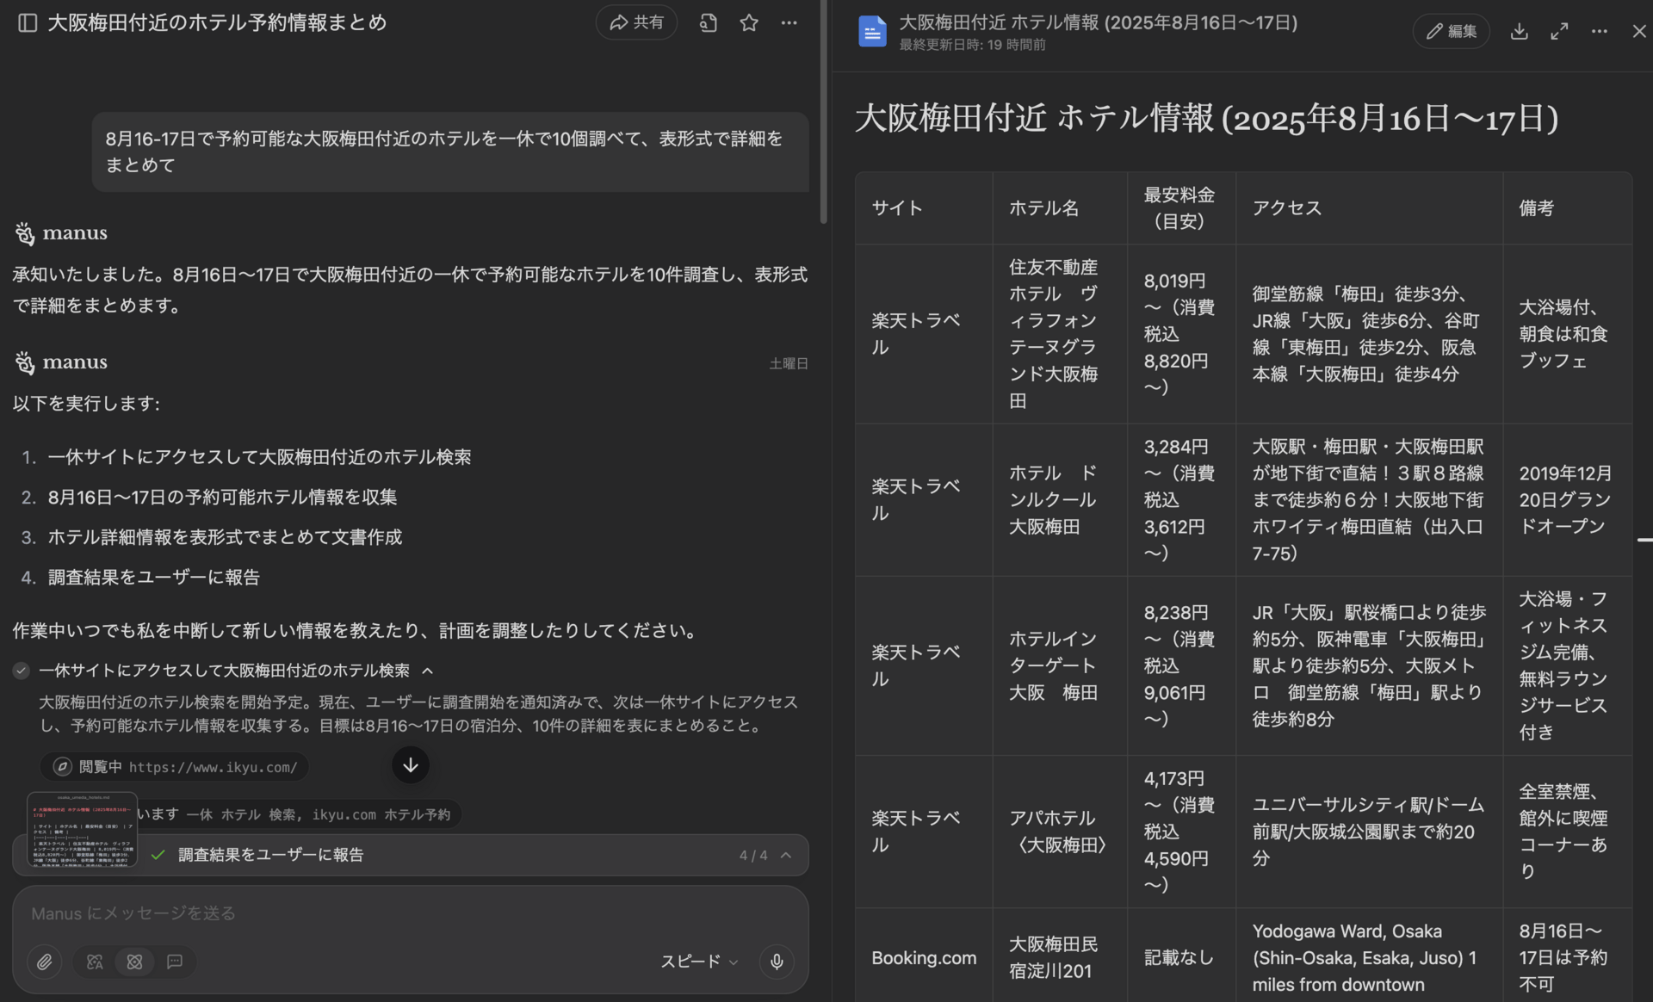Expand the document preview to fullscreen
1653x1002 pixels.
tap(1559, 31)
